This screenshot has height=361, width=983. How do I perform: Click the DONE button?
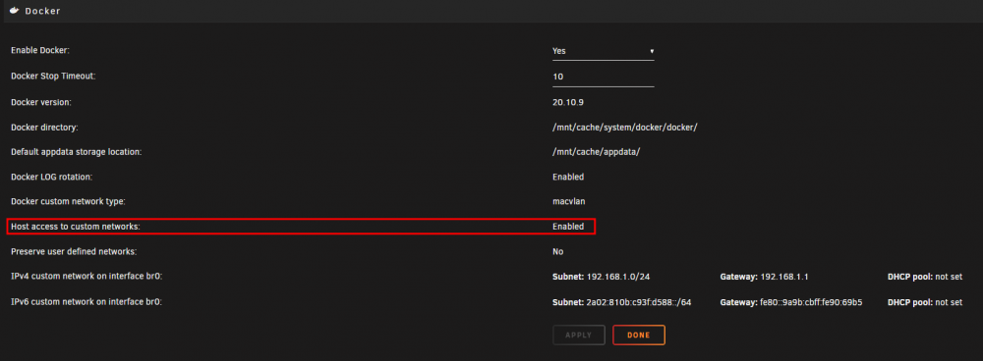click(638, 335)
